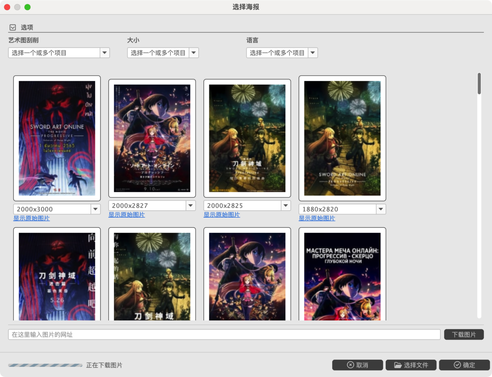Screen dimensions: 492x377
Task: Open the 2000x2825 resolution dropdown
Action: [x=247, y=205]
